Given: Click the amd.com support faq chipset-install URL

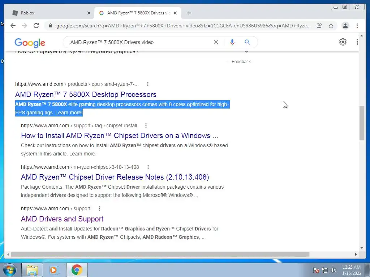Looking at the screenshot, I should point(79,126).
